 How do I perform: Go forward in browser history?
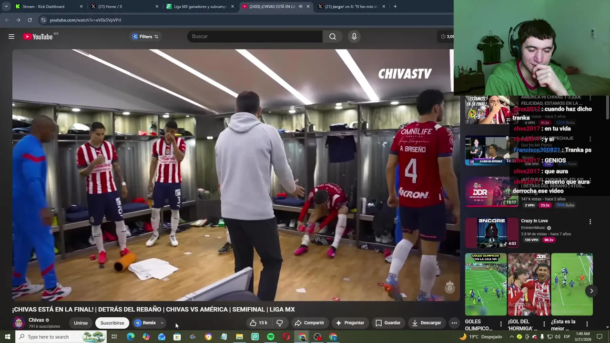point(18,20)
